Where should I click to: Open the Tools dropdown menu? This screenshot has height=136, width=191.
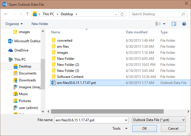[x=120, y=129]
